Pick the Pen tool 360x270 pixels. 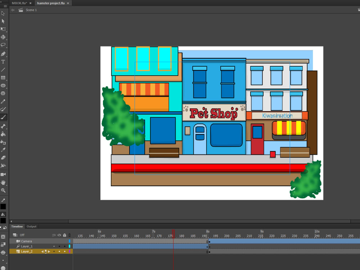[x=3, y=53]
